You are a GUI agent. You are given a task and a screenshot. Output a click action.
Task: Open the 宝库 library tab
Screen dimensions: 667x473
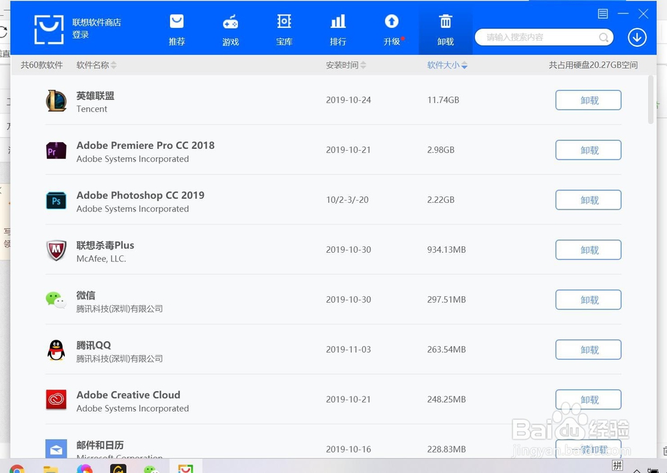[283, 30]
